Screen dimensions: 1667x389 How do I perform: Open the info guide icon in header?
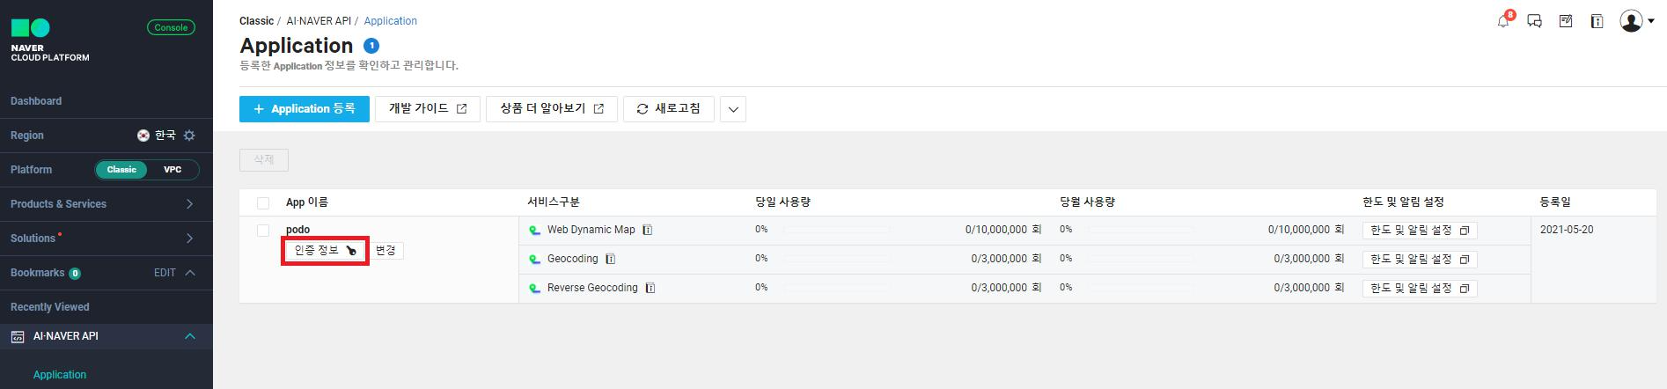coord(1597,21)
